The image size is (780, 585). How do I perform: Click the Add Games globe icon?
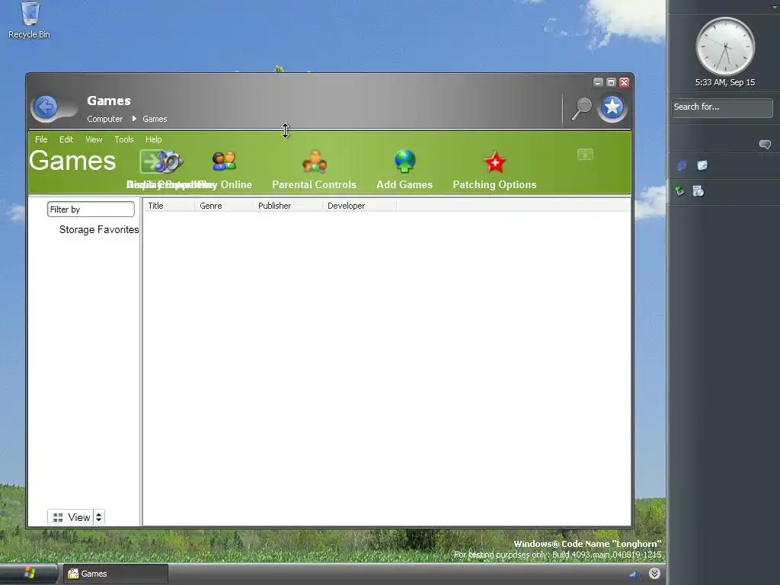click(x=405, y=161)
